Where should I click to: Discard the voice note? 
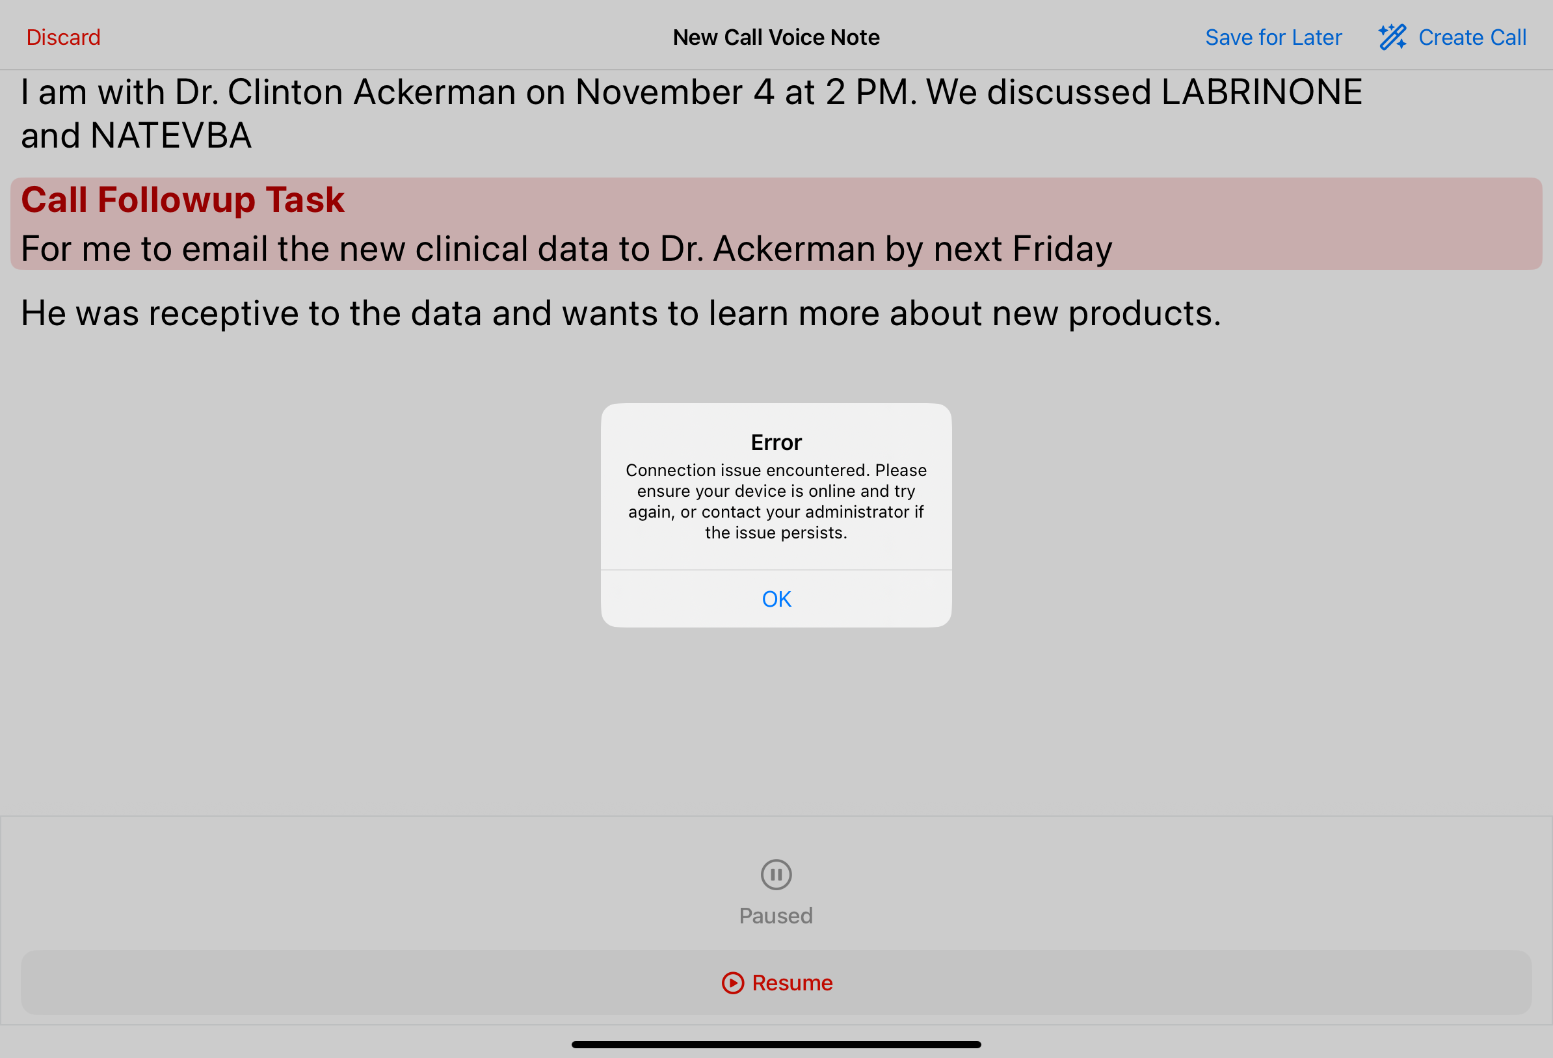pyautogui.click(x=64, y=38)
